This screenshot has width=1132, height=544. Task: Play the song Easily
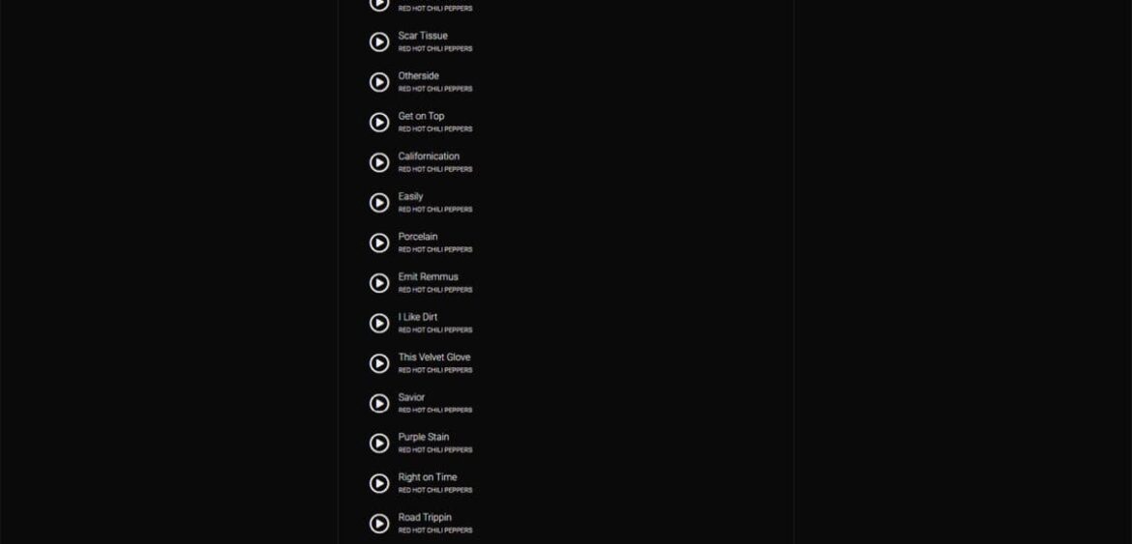379,203
